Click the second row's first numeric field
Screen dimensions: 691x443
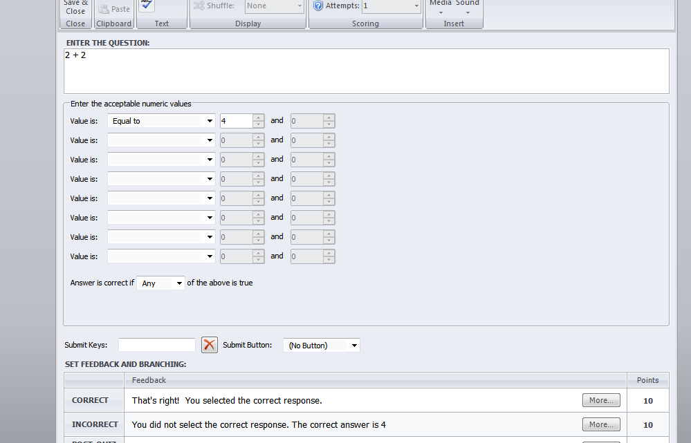click(x=236, y=140)
